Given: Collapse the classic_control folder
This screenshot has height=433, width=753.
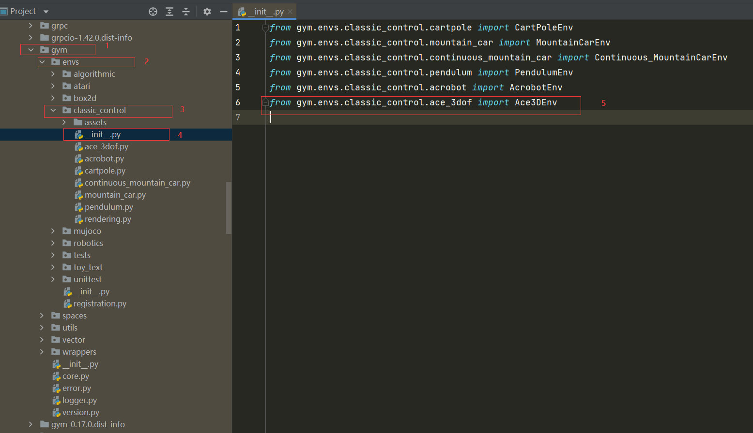Looking at the screenshot, I should 53,110.
